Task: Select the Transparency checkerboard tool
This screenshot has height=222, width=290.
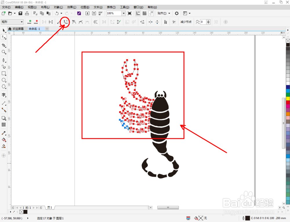Action: point(4,125)
